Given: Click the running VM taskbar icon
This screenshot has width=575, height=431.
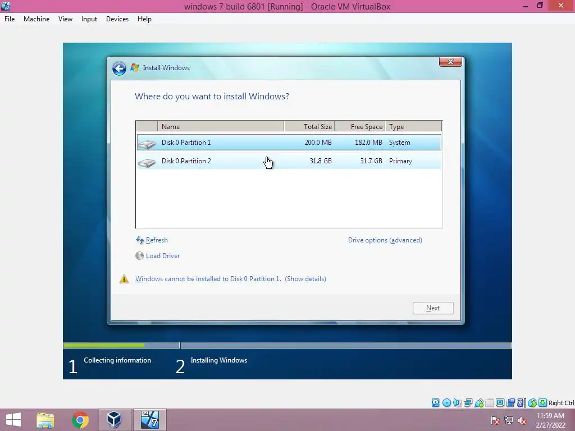Looking at the screenshot, I should (149, 420).
